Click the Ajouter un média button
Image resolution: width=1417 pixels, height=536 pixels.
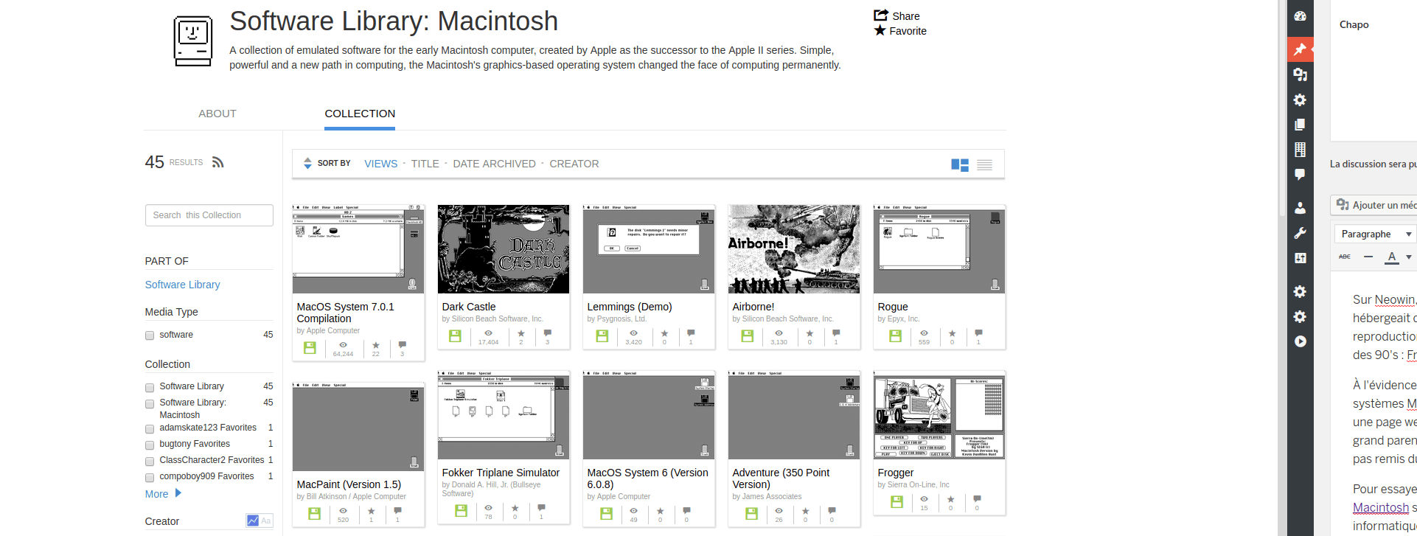[1376, 205]
